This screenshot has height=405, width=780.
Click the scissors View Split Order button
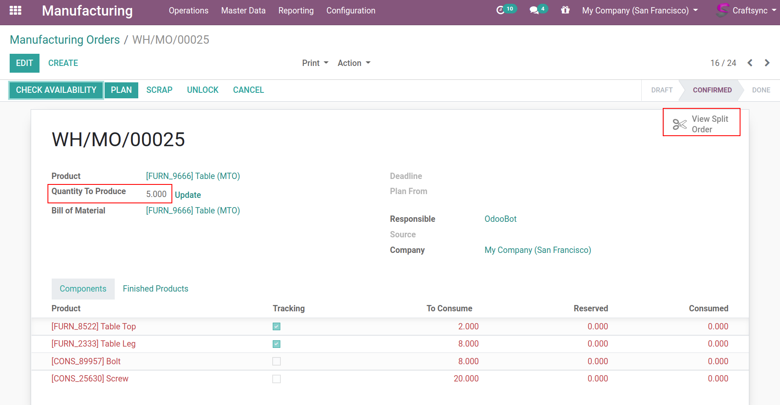point(701,124)
